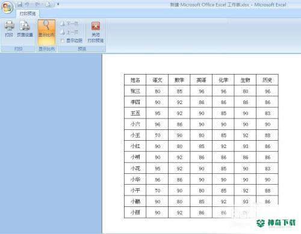Click the 张三 row name cell

pos(135,91)
